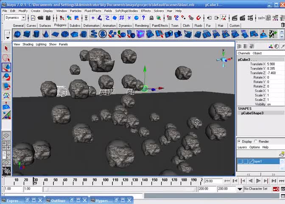Create a polygon sphere from shelf

17,34
